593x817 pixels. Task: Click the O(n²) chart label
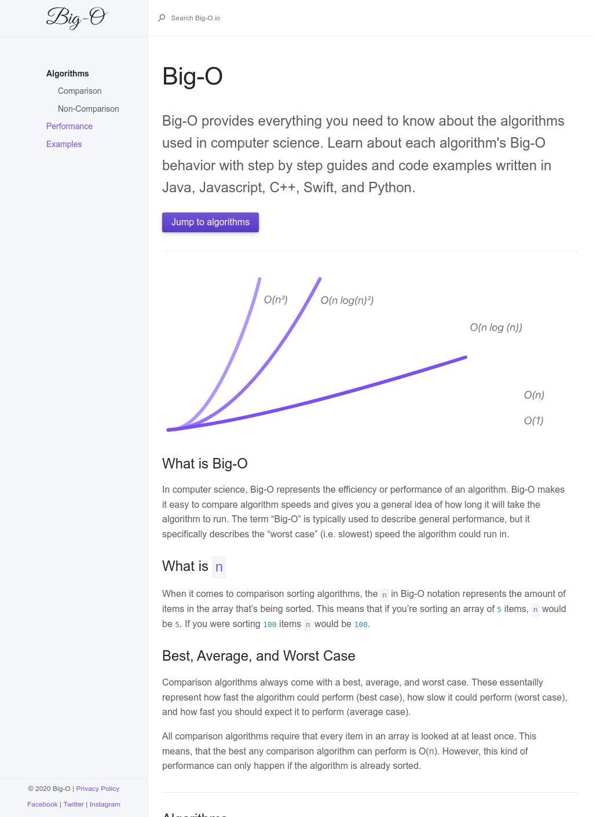point(276,300)
